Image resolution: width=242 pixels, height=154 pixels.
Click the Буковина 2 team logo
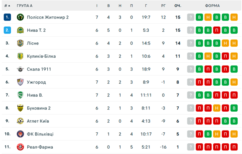coord(20,108)
